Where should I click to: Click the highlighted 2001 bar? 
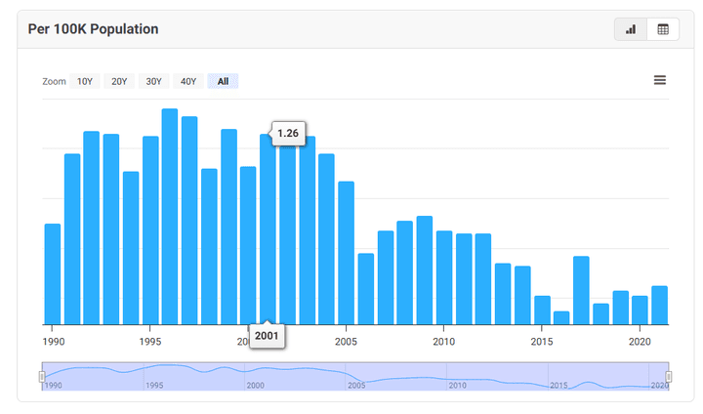[x=268, y=229]
